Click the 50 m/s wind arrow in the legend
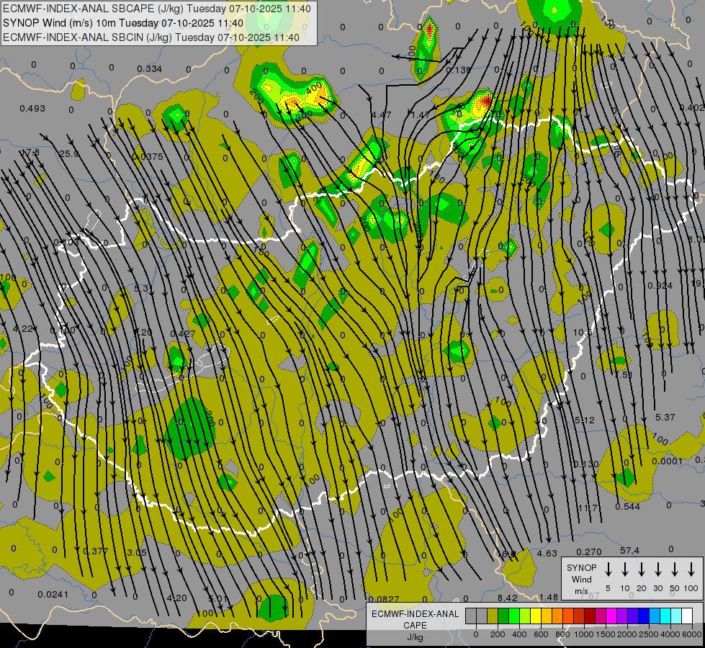 pyautogui.click(x=675, y=569)
